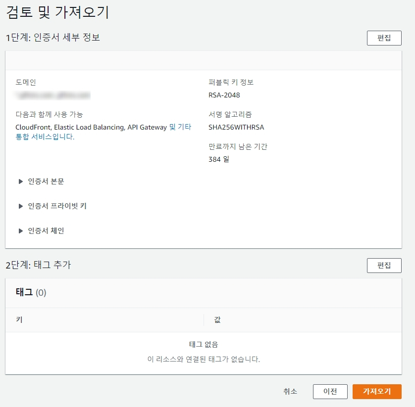
Task: Click the 태그 없음 empty state message
Action: (203, 345)
